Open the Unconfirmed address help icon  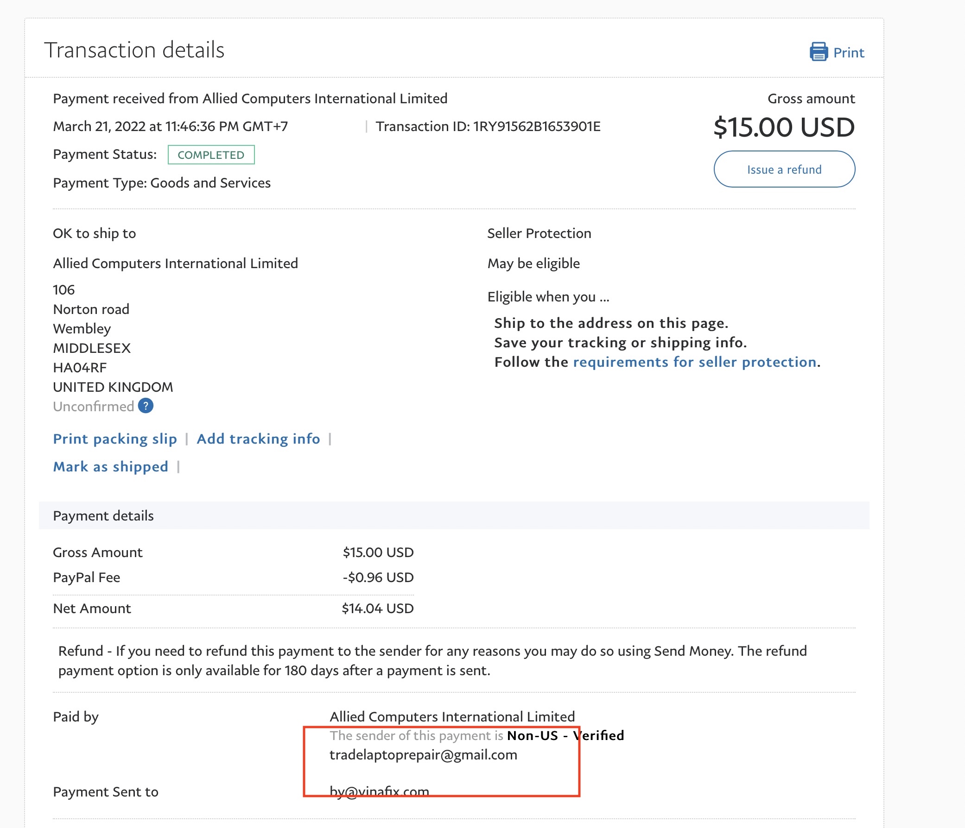(x=146, y=406)
